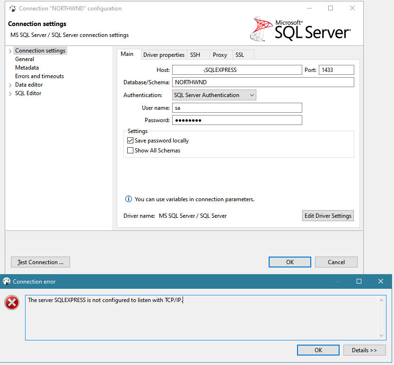The image size is (394, 365).
Task: Click the DBeaver icon in Connection error title bar
Action: point(7,281)
